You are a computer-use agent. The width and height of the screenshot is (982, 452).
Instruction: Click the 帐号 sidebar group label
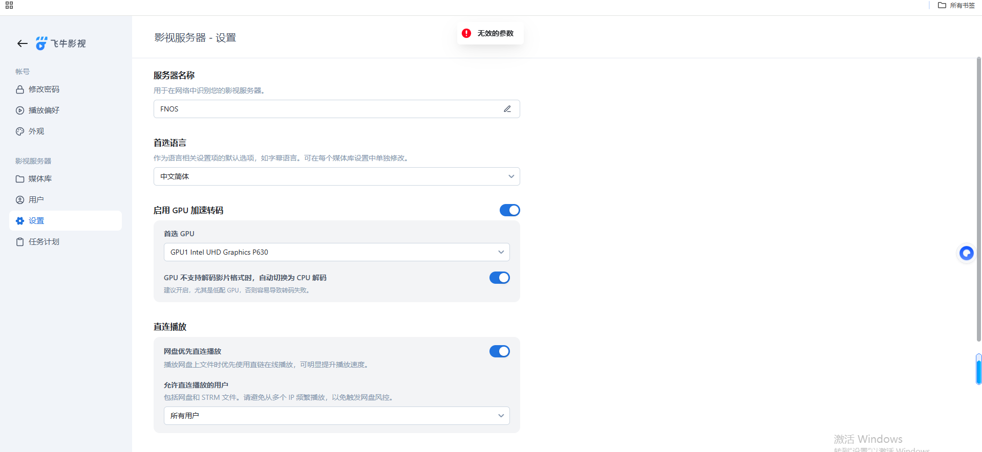pyautogui.click(x=23, y=72)
